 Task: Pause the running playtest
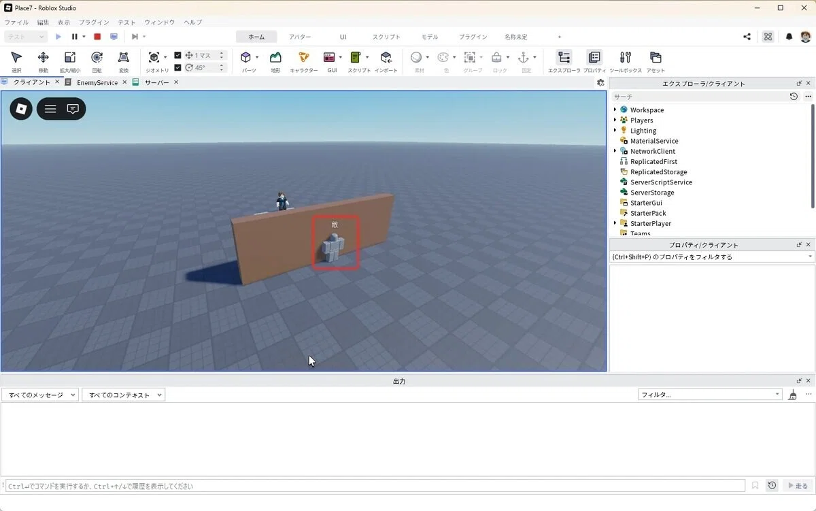pyautogui.click(x=75, y=37)
